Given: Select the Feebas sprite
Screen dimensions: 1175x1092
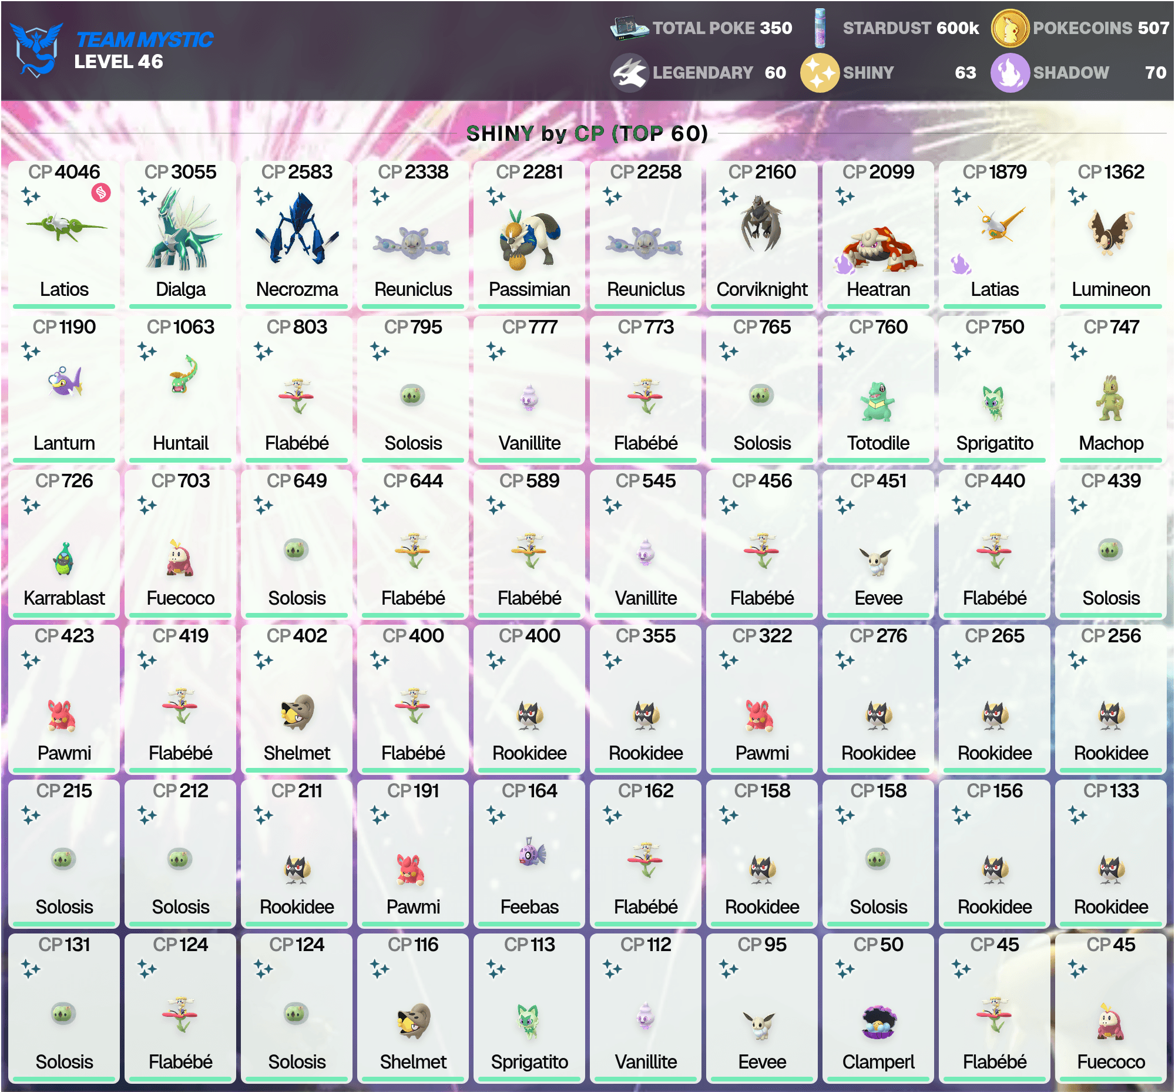Looking at the screenshot, I should 531,852.
